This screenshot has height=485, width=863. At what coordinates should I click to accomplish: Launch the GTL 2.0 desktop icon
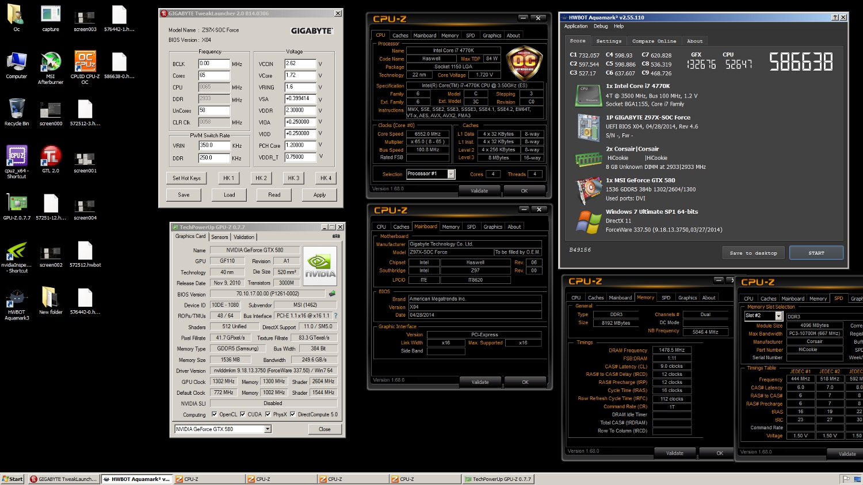[x=51, y=160]
